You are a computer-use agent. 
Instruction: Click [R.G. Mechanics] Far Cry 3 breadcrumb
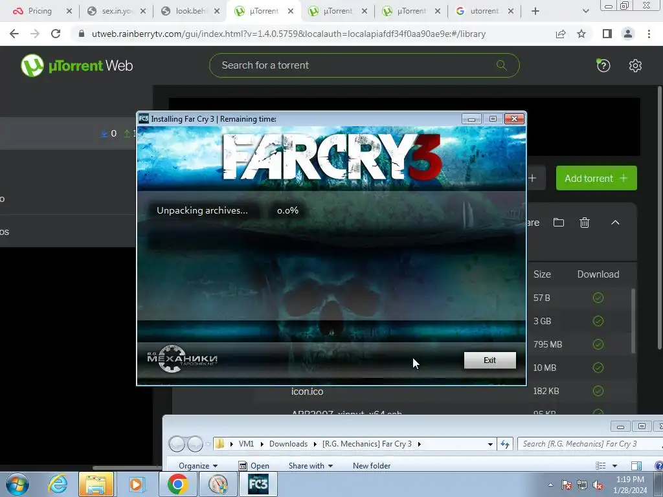pyautogui.click(x=366, y=444)
